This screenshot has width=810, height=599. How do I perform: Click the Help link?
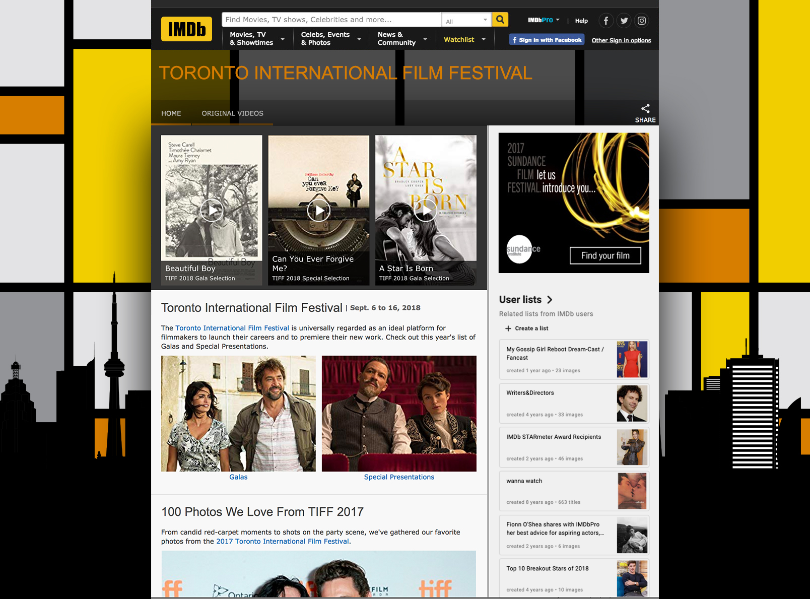[x=581, y=21]
